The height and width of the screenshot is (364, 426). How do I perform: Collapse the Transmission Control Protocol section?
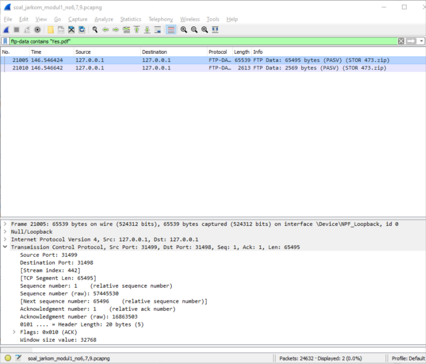[4, 247]
